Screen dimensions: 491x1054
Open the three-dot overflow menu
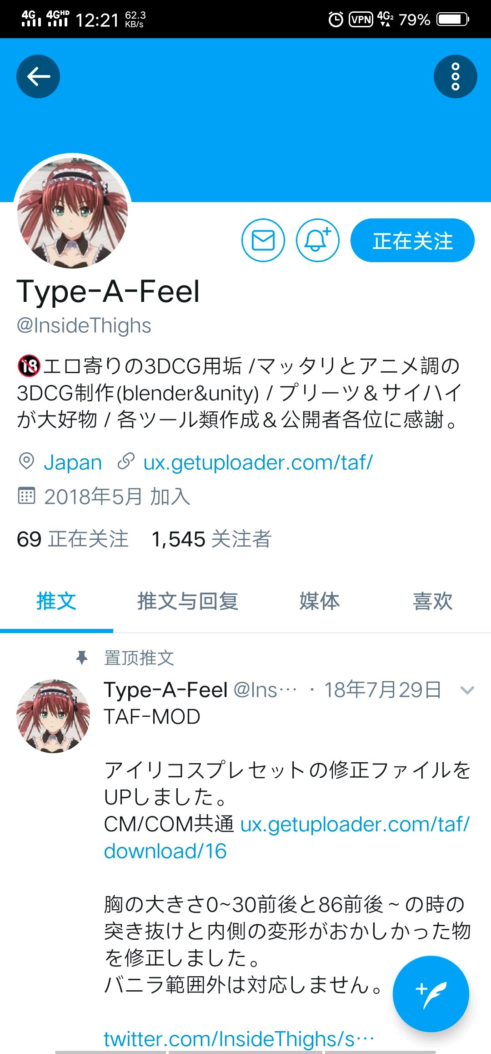coord(455,76)
